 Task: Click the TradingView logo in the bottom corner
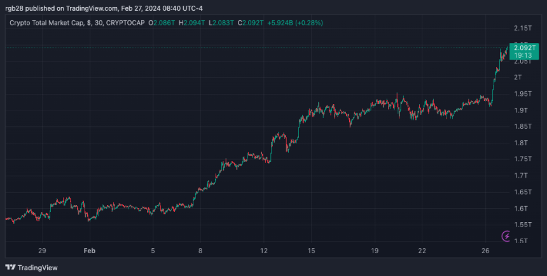click(x=32, y=267)
